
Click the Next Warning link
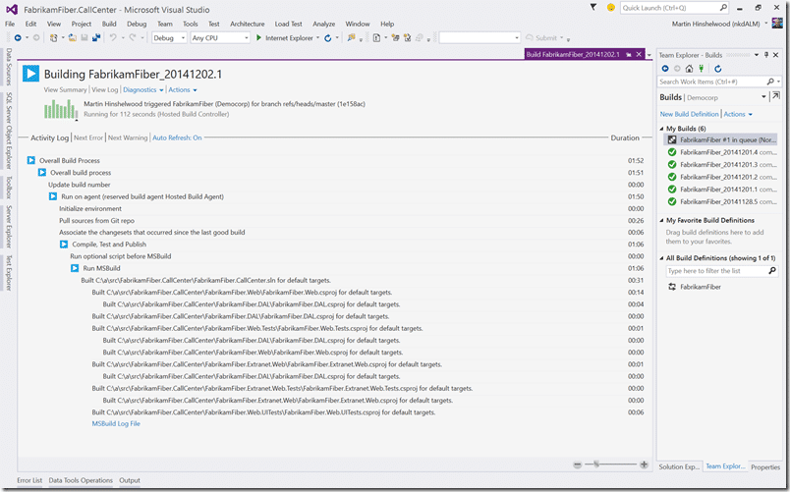[128, 137]
